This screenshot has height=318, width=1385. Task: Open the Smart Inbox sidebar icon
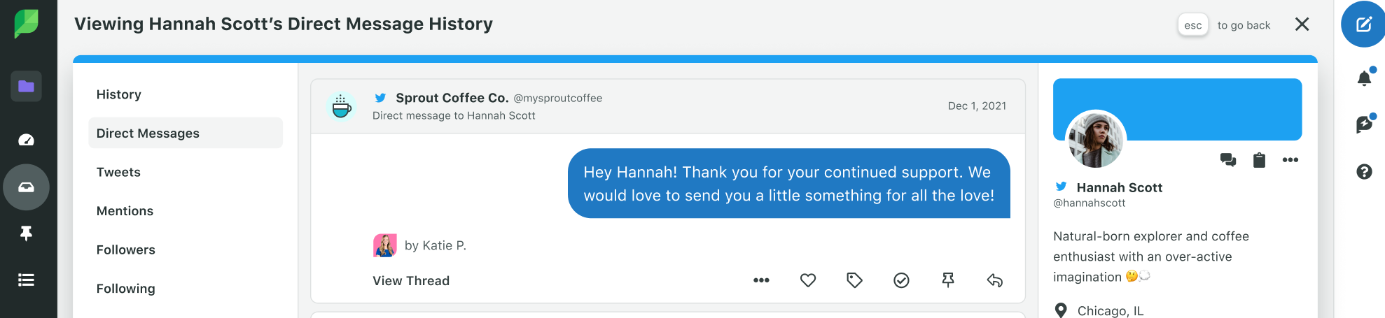[x=26, y=187]
